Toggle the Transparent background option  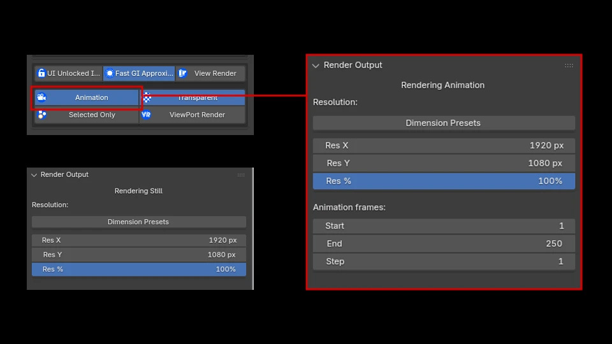(193, 97)
